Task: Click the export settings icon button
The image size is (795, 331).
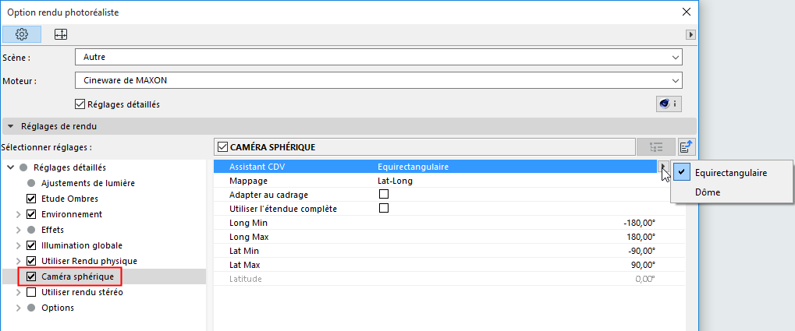Action: pyautogui.click(x=687, y=146)
